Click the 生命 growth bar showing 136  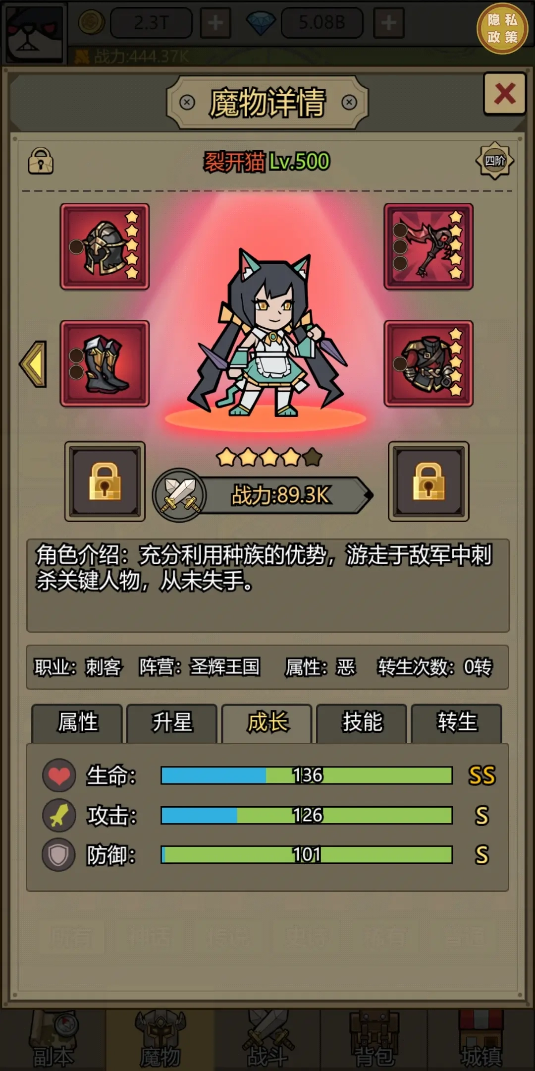(306, 775)
